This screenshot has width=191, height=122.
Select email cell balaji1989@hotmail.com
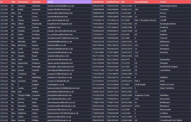point(69,9)
